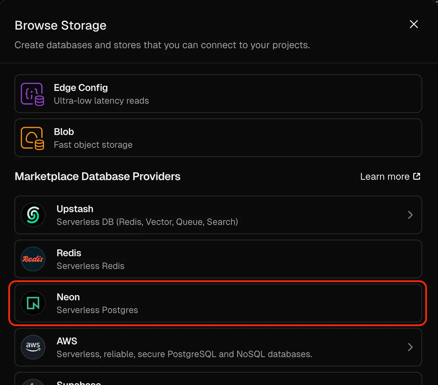
Task: Select the Edge Config title text
Action: coord(81,88)
